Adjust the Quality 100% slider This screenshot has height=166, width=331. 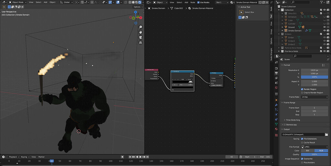coord(315,154)
